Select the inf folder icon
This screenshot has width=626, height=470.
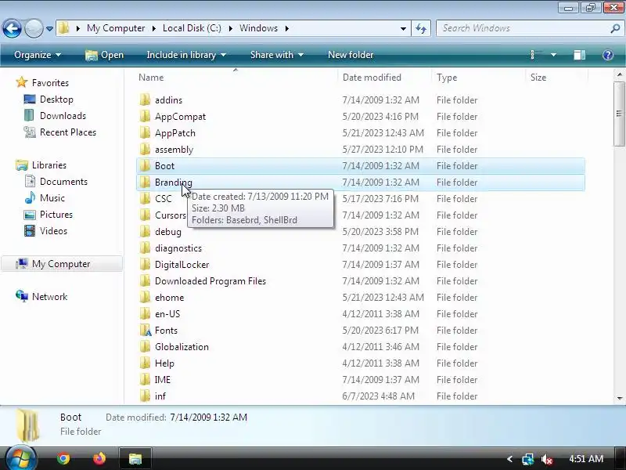[x=145, y=396]
